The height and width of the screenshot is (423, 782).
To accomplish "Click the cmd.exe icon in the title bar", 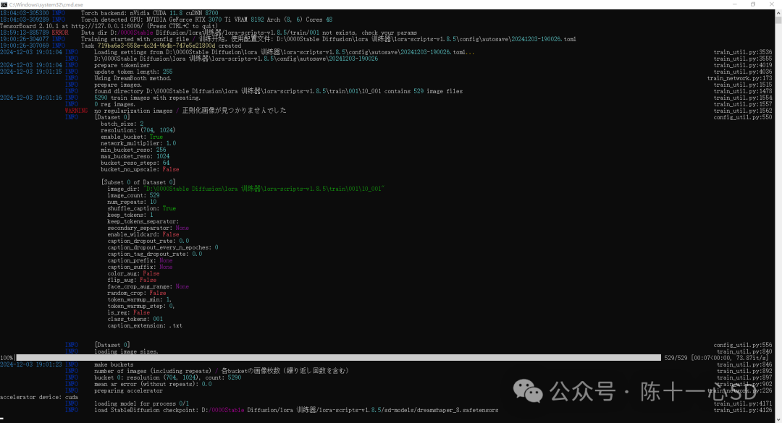I will 4,4.
